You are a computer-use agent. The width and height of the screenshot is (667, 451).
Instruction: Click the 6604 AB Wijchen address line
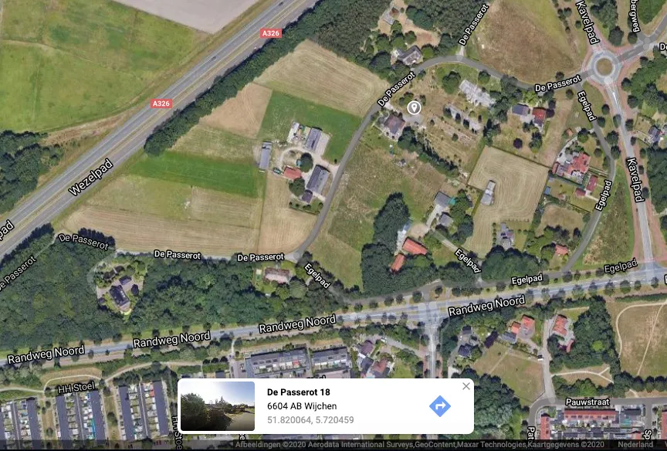302,406
